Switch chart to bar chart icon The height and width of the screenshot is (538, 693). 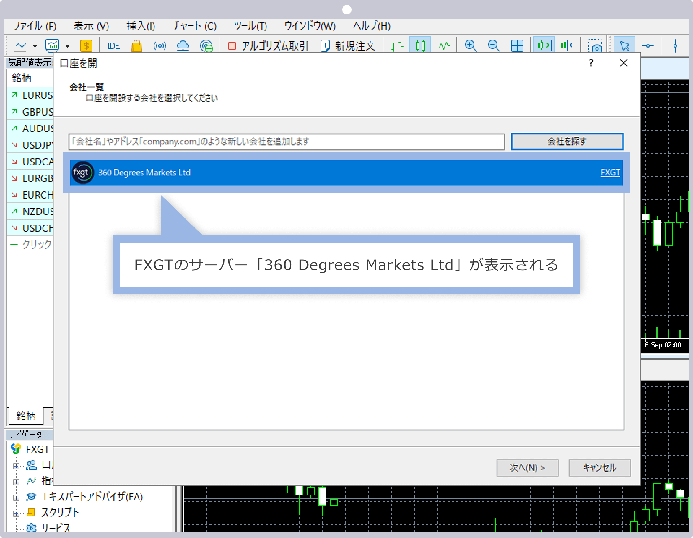[397, 46]
